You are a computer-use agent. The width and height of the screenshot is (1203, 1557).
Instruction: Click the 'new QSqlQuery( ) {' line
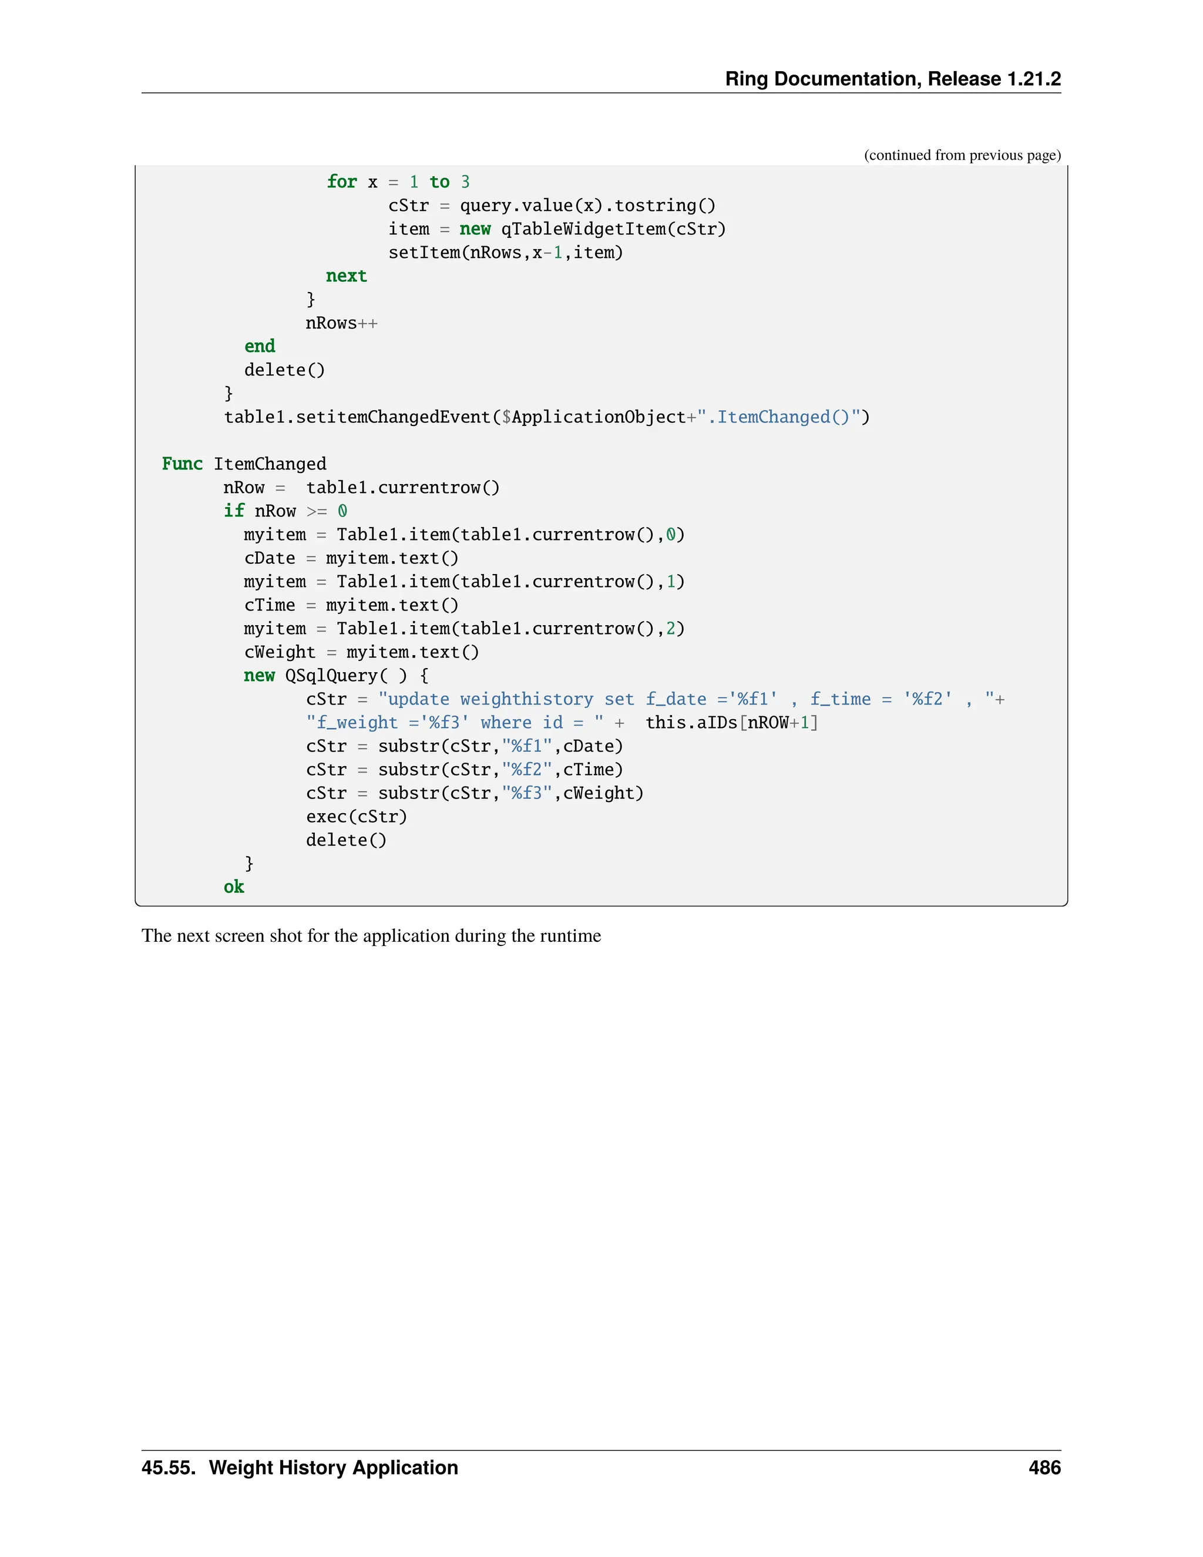[335, 676]
